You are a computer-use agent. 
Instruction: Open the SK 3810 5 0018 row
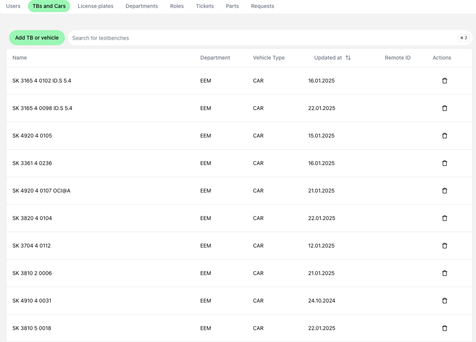coord(32,328)
